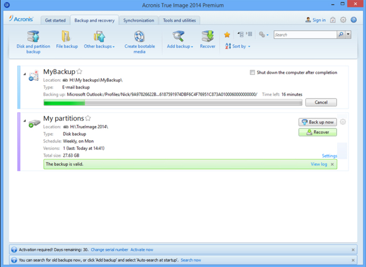Collapse the My partitions entry
The height and width of the screenshot is (267, 366).
pyautogui.click(x=25, y=121)
